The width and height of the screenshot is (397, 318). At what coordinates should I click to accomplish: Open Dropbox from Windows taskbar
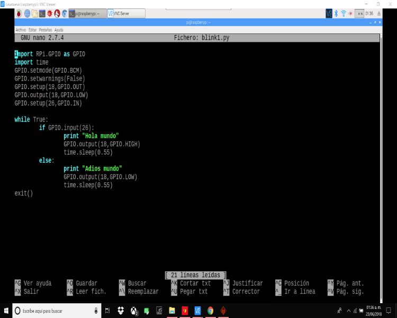click(x=120, y=311)
